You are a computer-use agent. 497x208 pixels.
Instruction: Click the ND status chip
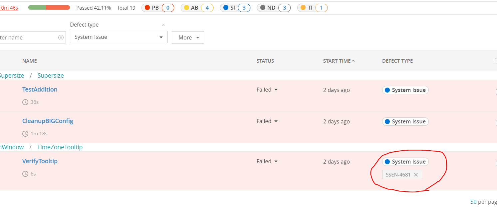[x=274, y=8]
